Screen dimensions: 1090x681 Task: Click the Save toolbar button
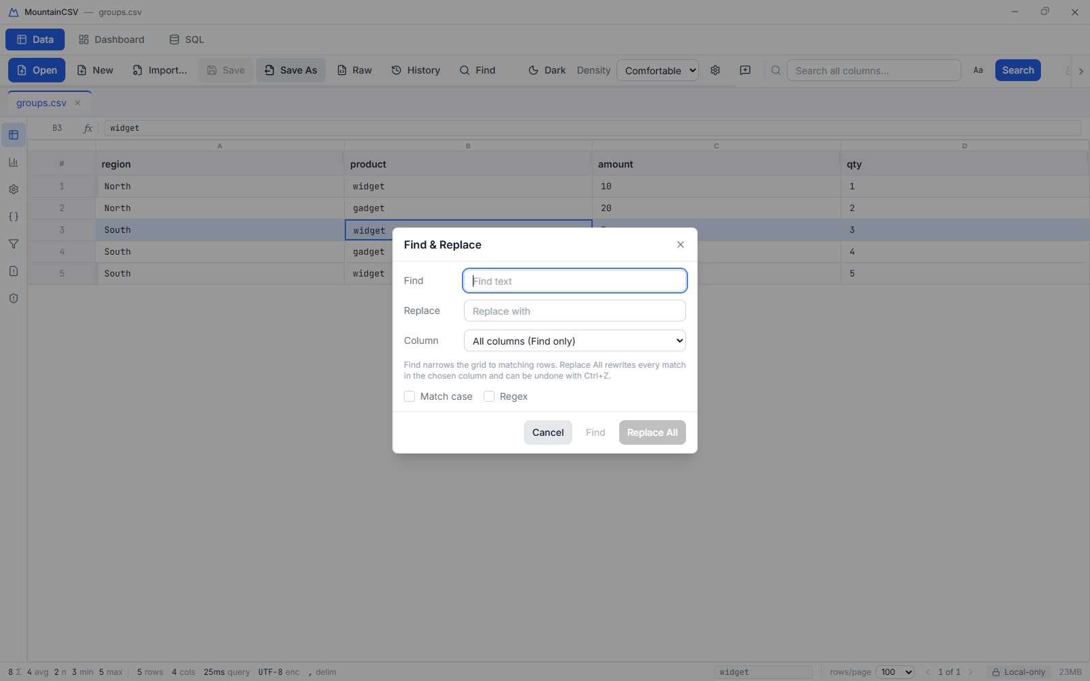(x=226, y=70)
